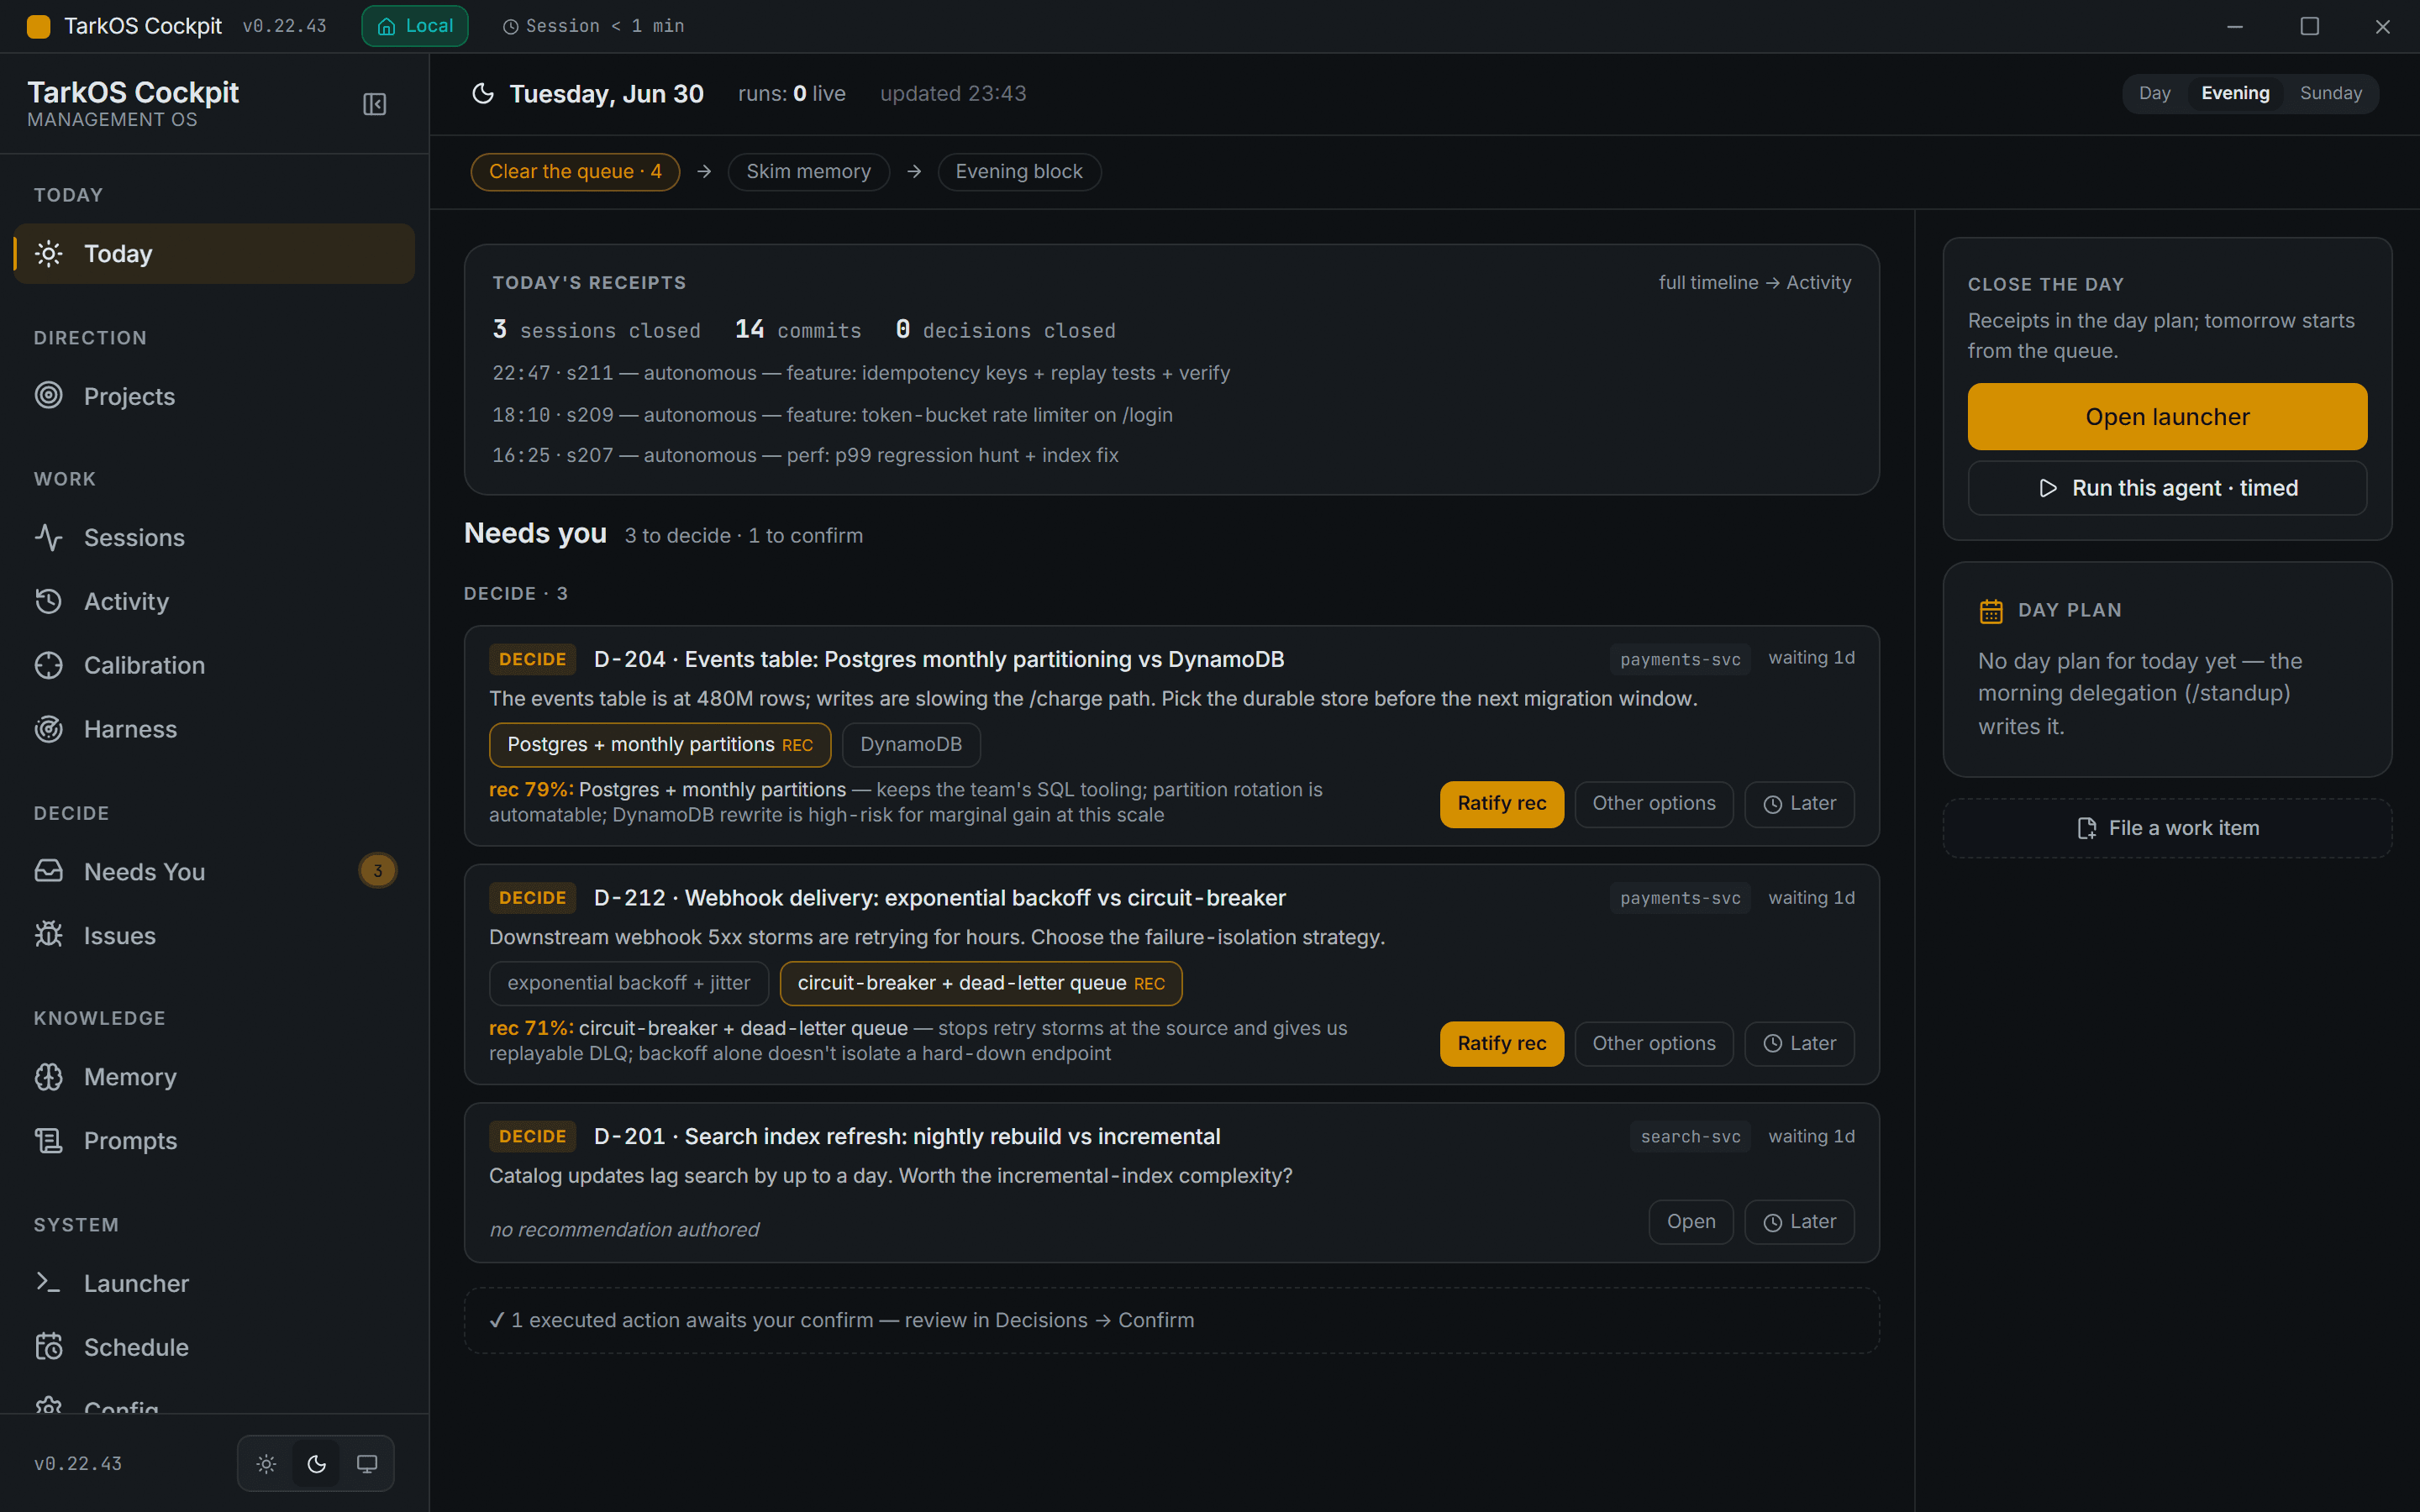2420x1512 pixels.
Task: Open the Harness section
Action: point(214,729)
